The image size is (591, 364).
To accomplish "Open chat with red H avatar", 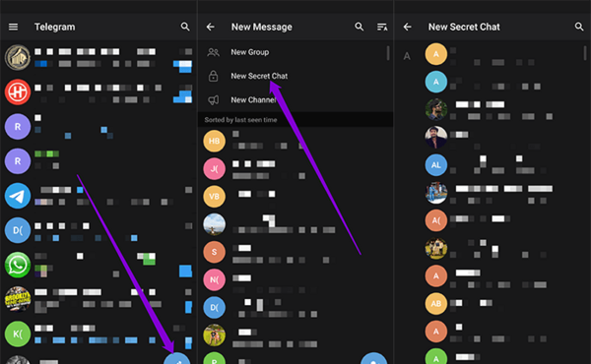I will pyautogui.click(x=98, y=91).
